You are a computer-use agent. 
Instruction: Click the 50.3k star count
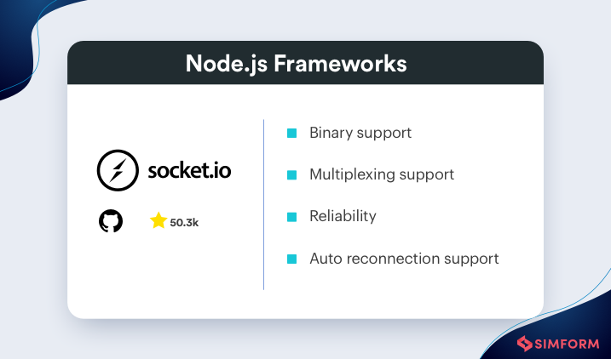click(184, 223)
